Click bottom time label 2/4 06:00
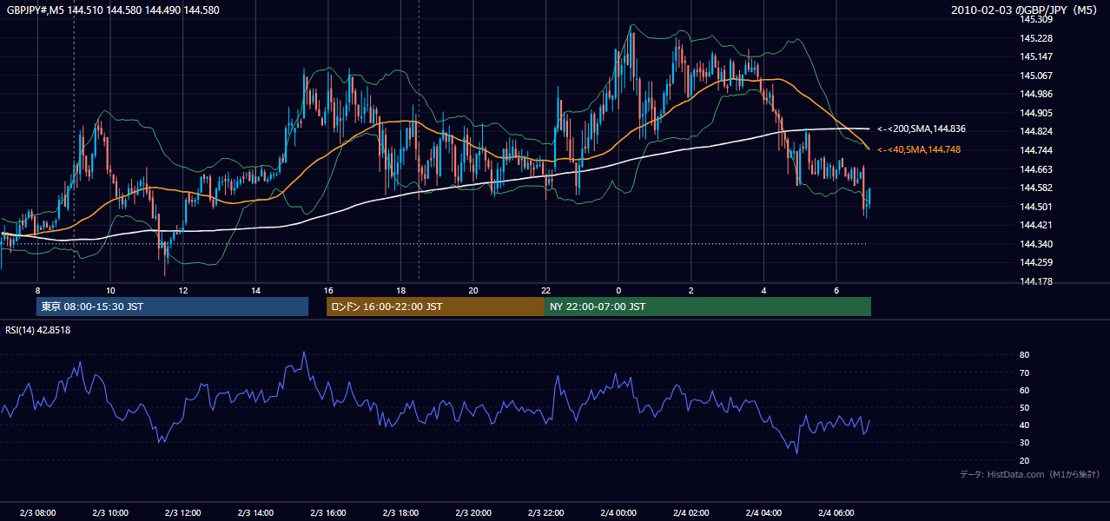Viewport: 1110px width, 521px height. tap(836, 512)
